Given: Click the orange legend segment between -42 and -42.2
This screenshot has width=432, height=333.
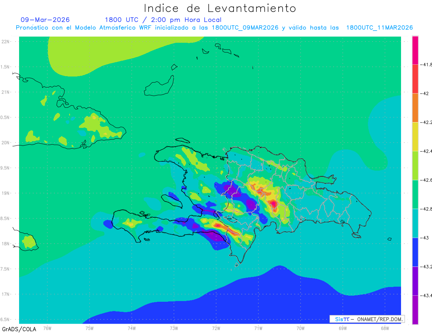Looking at the screenshot, I should [x=415, y=108].
